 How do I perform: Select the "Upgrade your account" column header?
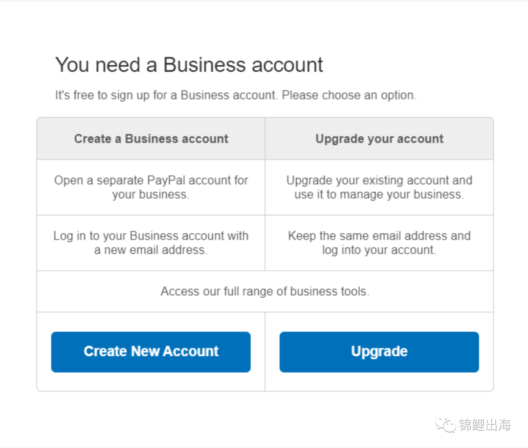[x=379, y=139]
